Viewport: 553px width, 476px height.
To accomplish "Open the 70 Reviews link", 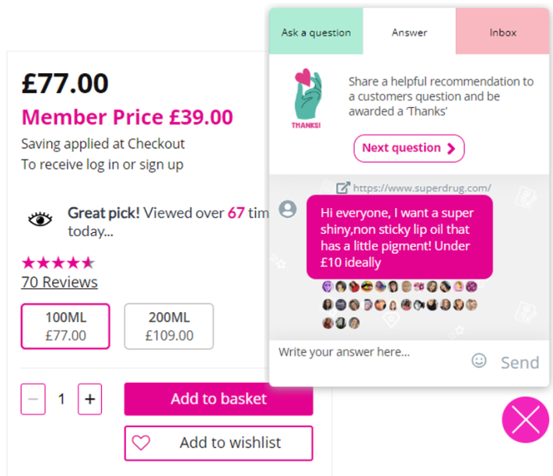I will pos(60,282).
